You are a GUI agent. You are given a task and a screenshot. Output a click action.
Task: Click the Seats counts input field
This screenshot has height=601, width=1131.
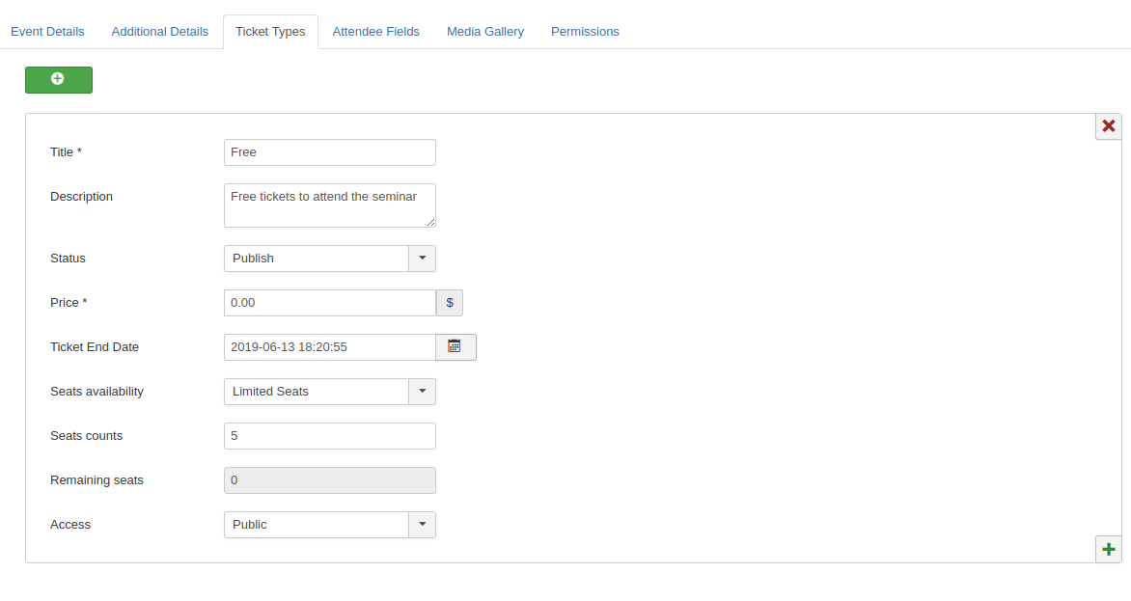click(x=330, y=436)
